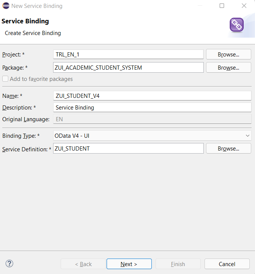Tick the Add to favorite packages checkbox

tap(5, 79)
